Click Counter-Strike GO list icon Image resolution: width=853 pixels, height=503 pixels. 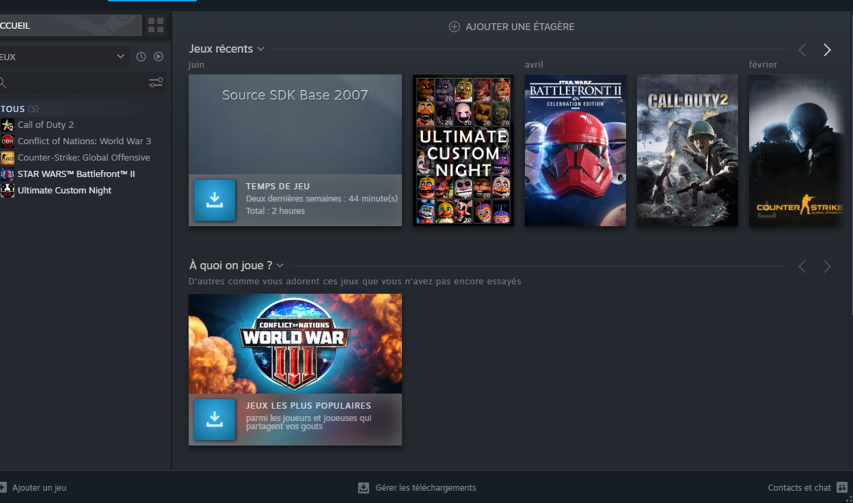pos(8,157)
